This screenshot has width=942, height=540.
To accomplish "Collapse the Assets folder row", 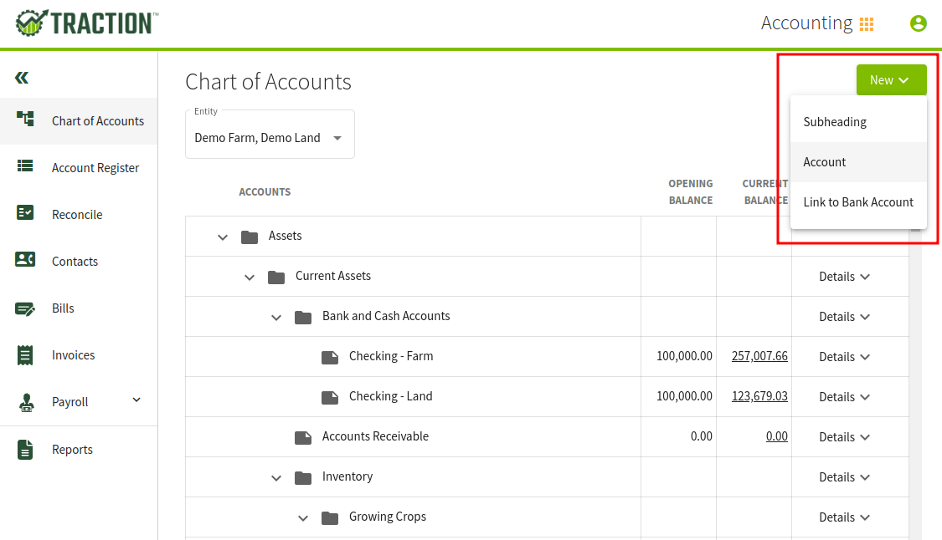I will 223,236.
